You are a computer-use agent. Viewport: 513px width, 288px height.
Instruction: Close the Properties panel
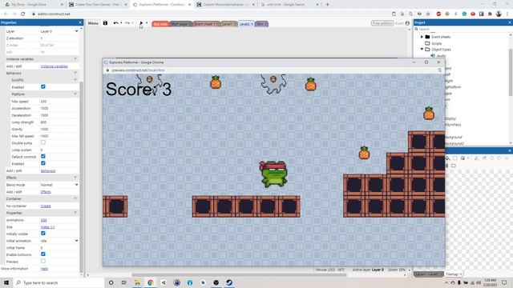point(80,22)
